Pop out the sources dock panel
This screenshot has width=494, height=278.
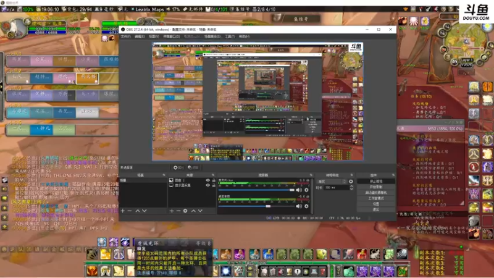point(213,175)
